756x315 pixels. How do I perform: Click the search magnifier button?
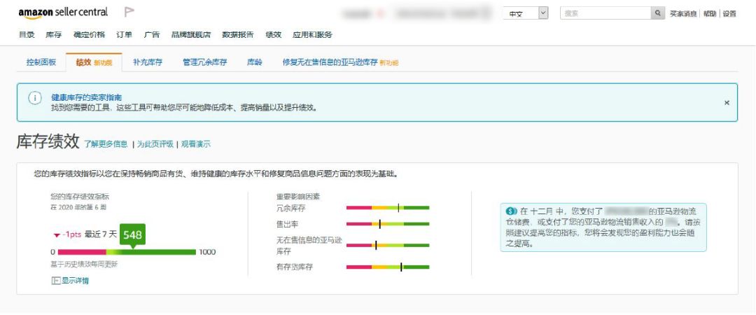click(x=657, y=13)
